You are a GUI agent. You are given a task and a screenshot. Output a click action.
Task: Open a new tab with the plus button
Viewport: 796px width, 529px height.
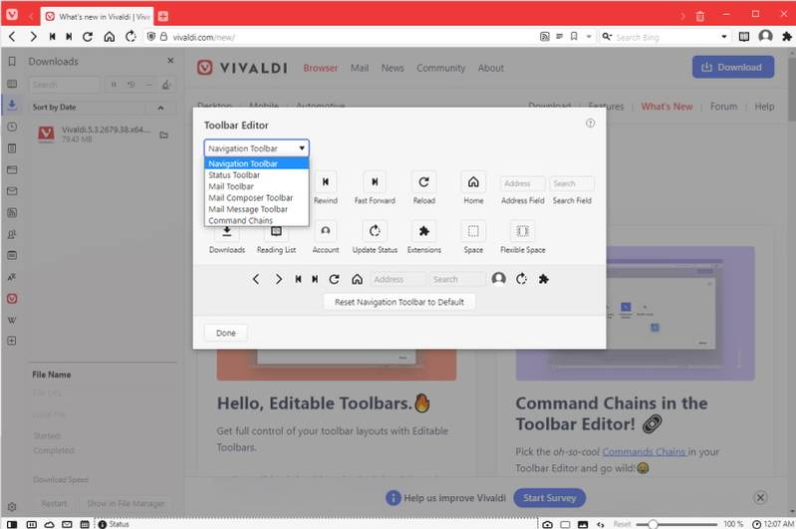click(163, 16)
